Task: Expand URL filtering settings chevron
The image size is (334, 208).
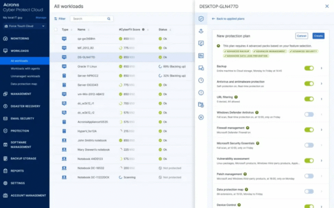Action: point(321,99)
